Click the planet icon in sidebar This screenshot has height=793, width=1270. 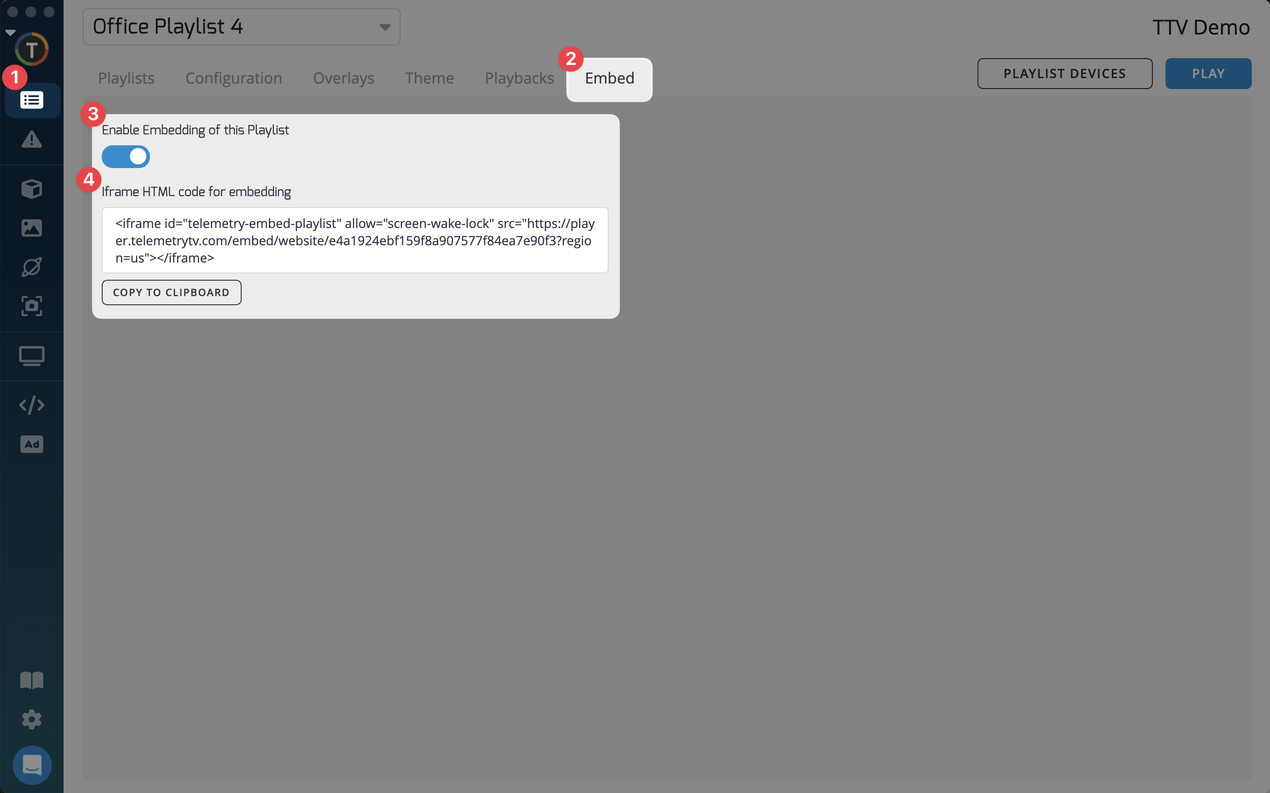(31, 267)
